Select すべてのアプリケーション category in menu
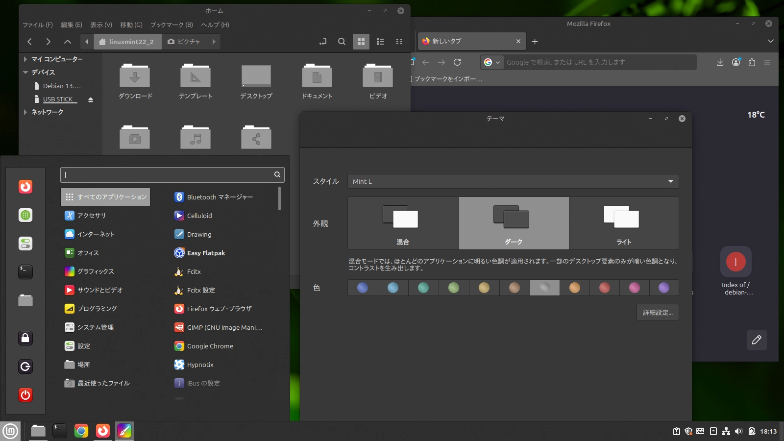This screenshot has width=784, height=441. tap(105, 197)
